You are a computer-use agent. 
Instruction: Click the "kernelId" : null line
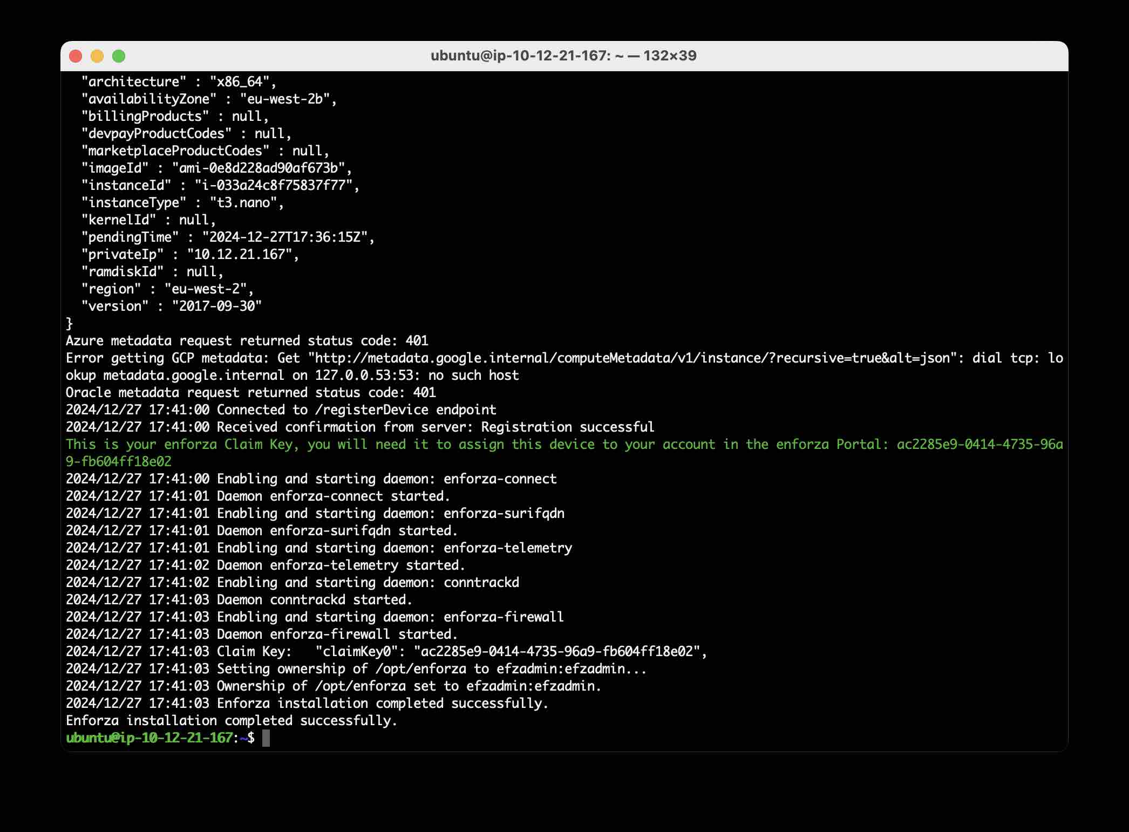(148, 220)
